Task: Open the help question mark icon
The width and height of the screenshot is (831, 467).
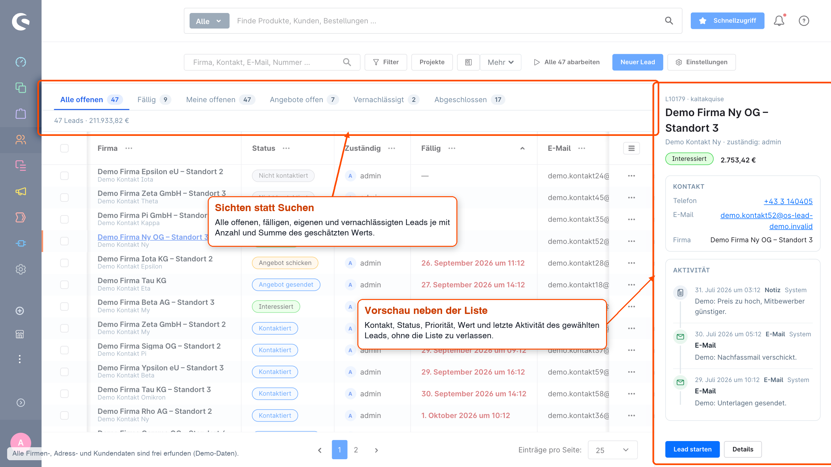Action: (x=804, y=21)
